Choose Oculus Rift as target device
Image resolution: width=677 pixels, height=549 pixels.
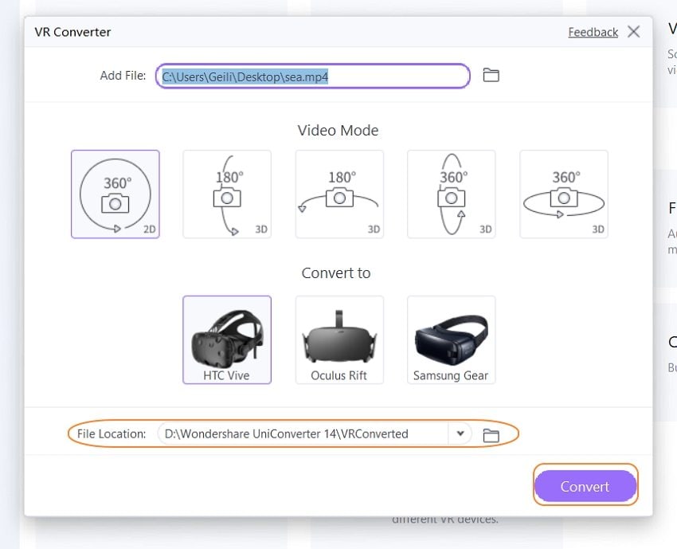coord(339,339)
